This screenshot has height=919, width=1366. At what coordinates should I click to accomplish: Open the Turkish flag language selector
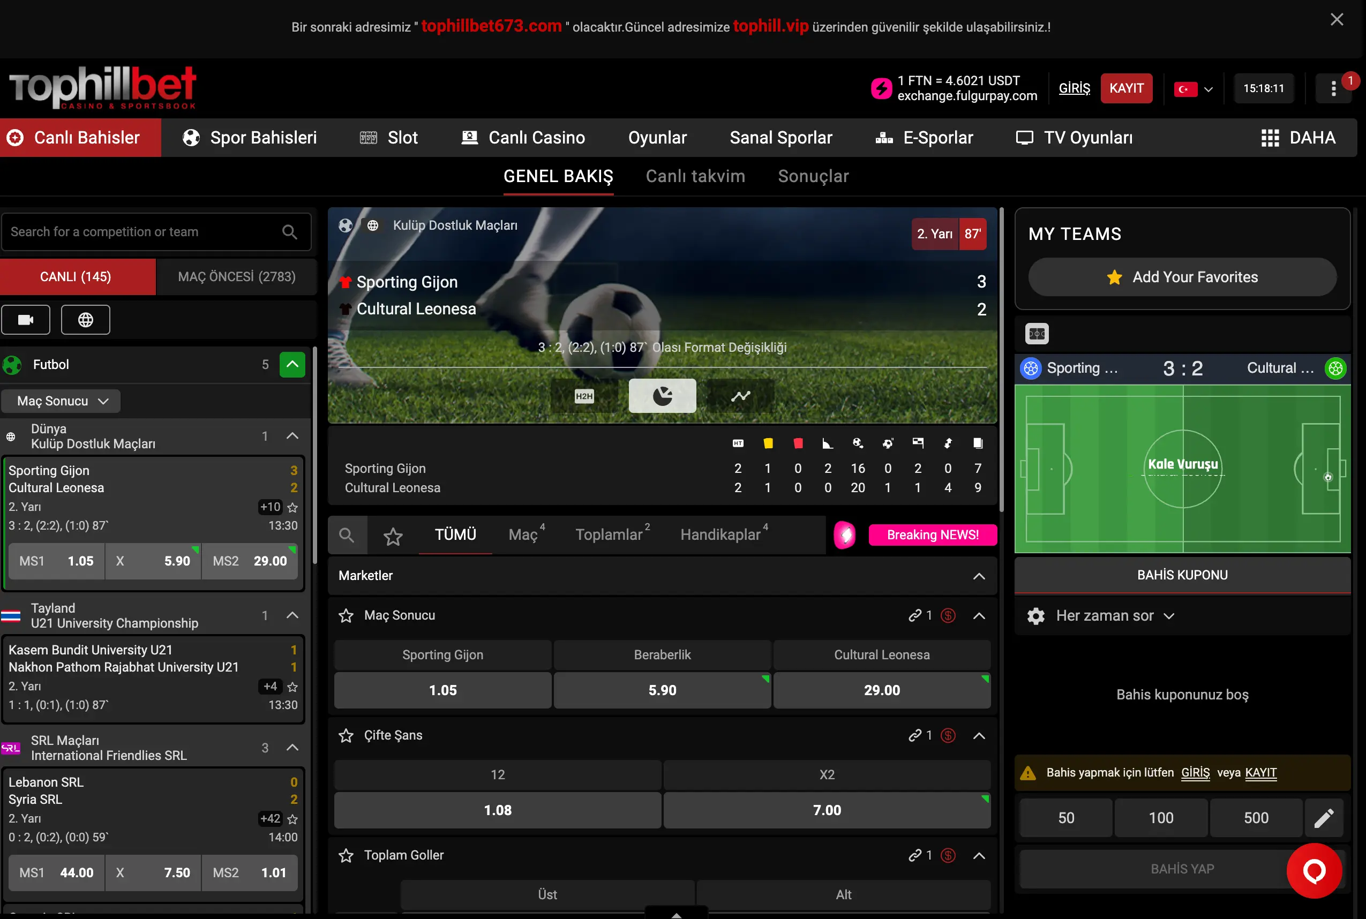(1194, 89)
